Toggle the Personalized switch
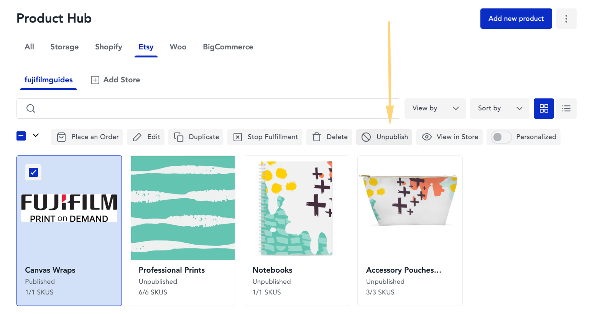Viewport: 605px width, 314px height. [501, 137]
